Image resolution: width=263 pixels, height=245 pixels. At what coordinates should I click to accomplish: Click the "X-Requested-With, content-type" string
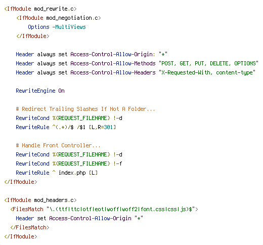207,72
